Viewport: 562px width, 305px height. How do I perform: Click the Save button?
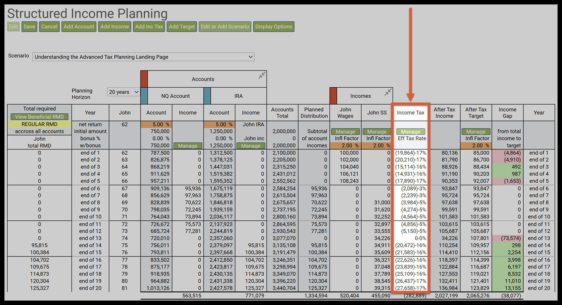(x=29, y=27)
